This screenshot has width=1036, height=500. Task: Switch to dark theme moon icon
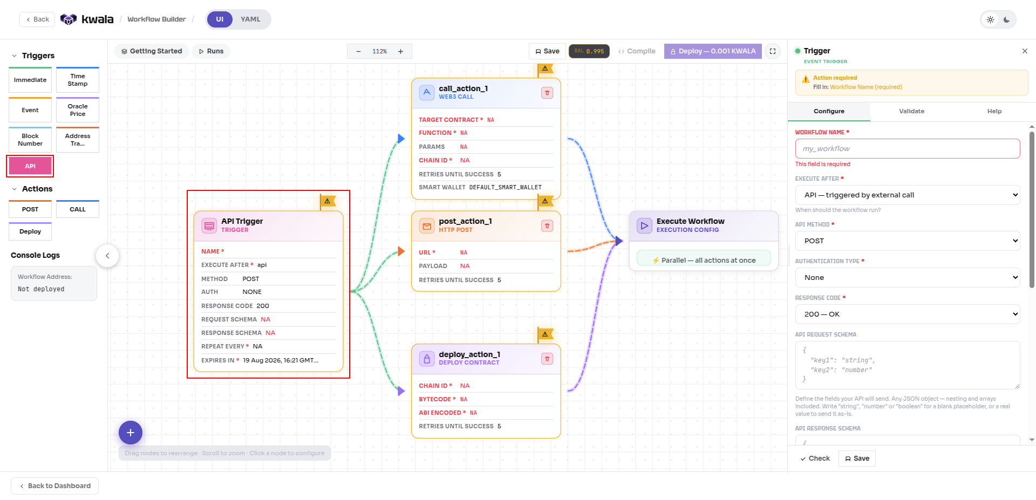(x=1007, y=19)
